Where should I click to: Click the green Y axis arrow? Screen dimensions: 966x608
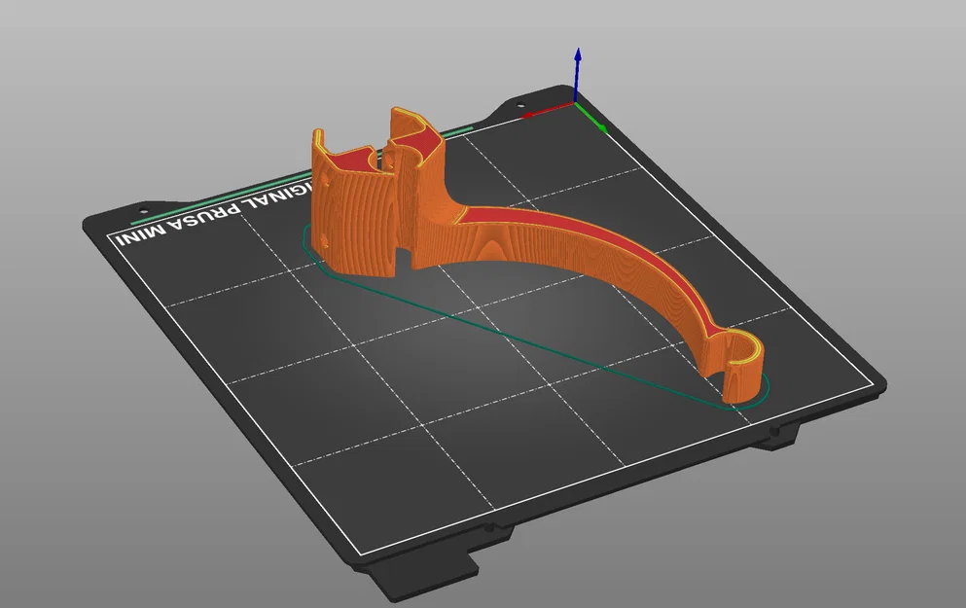coord(592,118)
